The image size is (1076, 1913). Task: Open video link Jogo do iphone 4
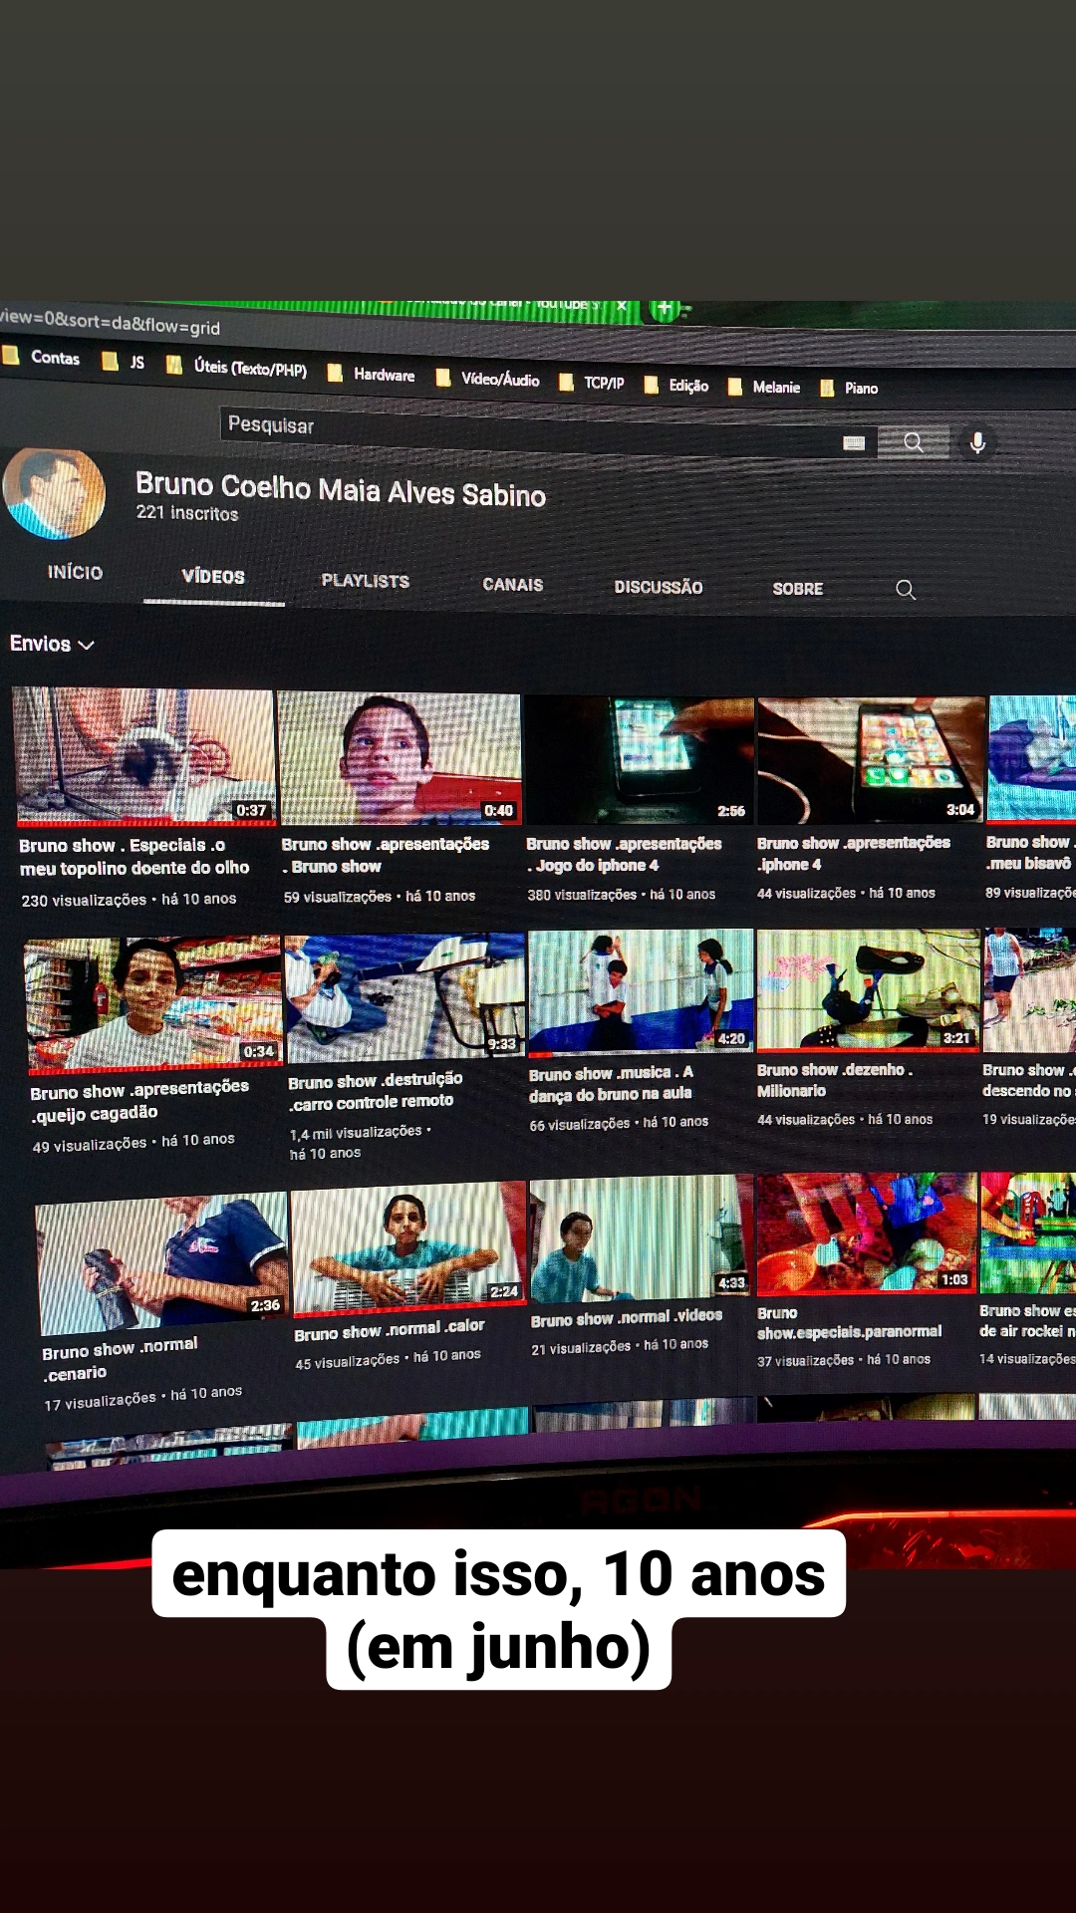pos(596,865)
